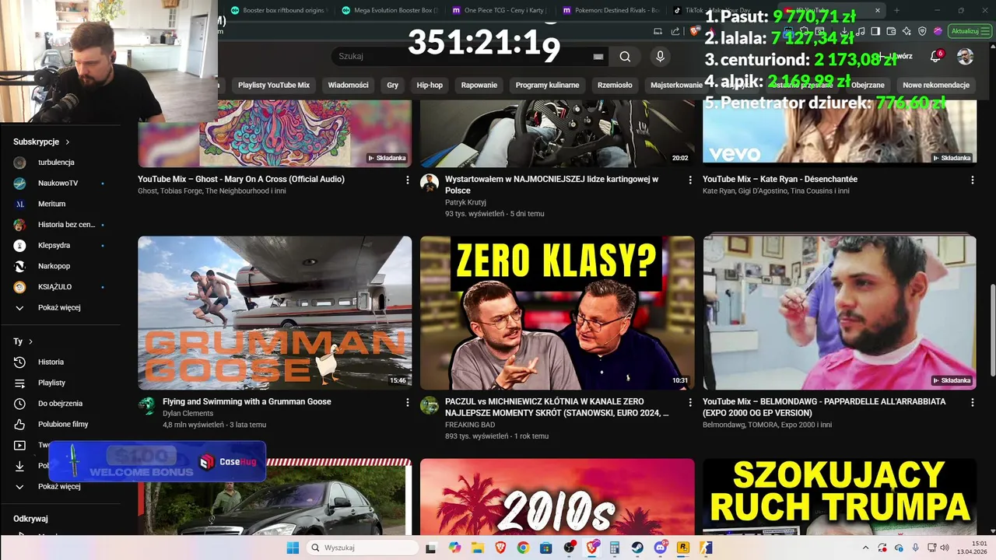The width and height of the screenshot is (996, 560).
Task: Open Microsoft Store from the taskbar
Action: (546, 548)
